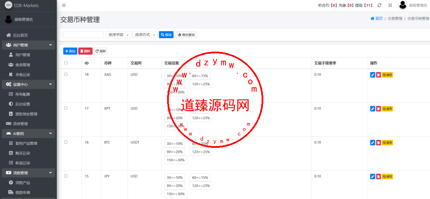Click the refresh icon in top bar
This screenshot has height=199, width=430.
(x=380, y=5)
